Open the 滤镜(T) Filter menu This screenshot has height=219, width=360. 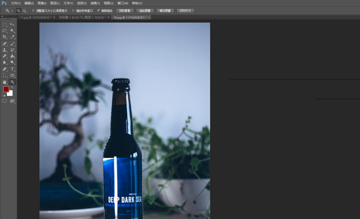pos(95,3)
